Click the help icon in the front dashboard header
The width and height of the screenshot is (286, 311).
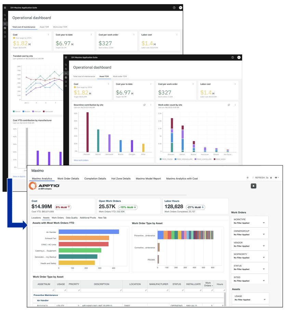coord(232,58)
